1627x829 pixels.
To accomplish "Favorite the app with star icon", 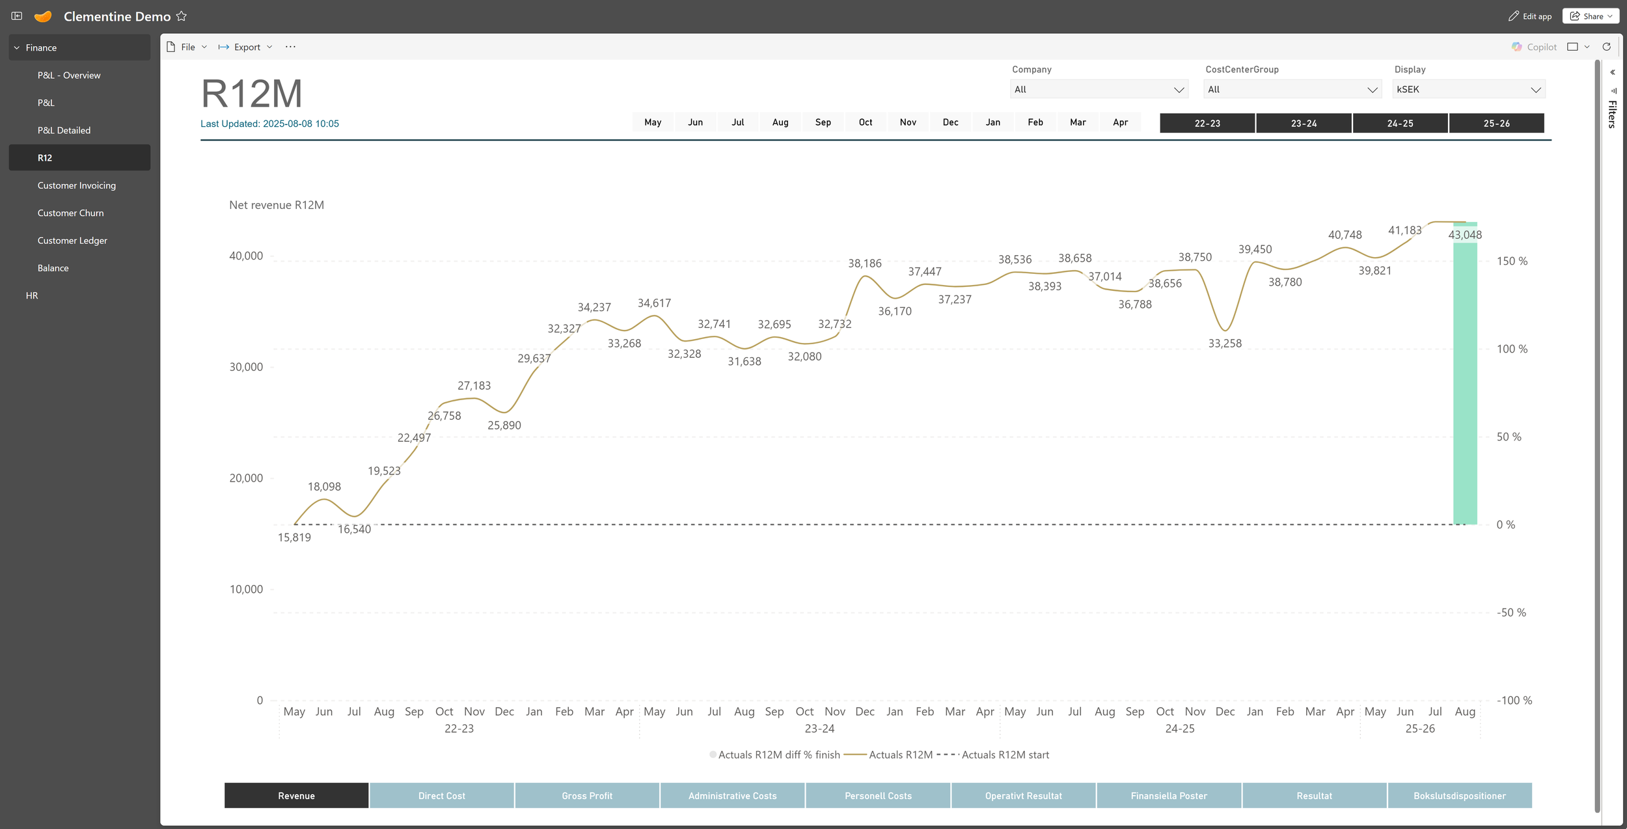I will [182, 16].
